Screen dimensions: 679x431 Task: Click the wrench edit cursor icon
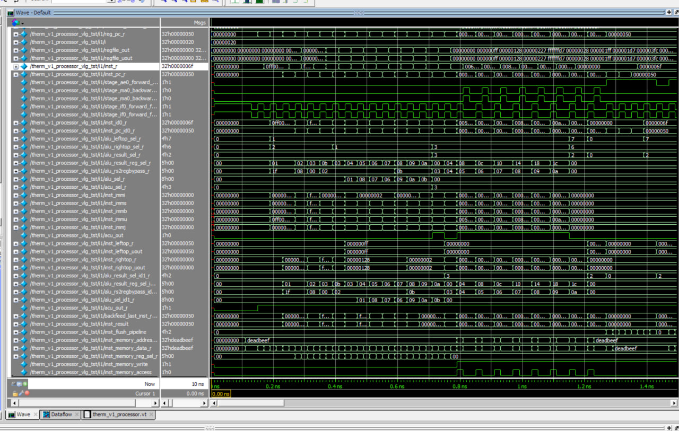point(21,393)
